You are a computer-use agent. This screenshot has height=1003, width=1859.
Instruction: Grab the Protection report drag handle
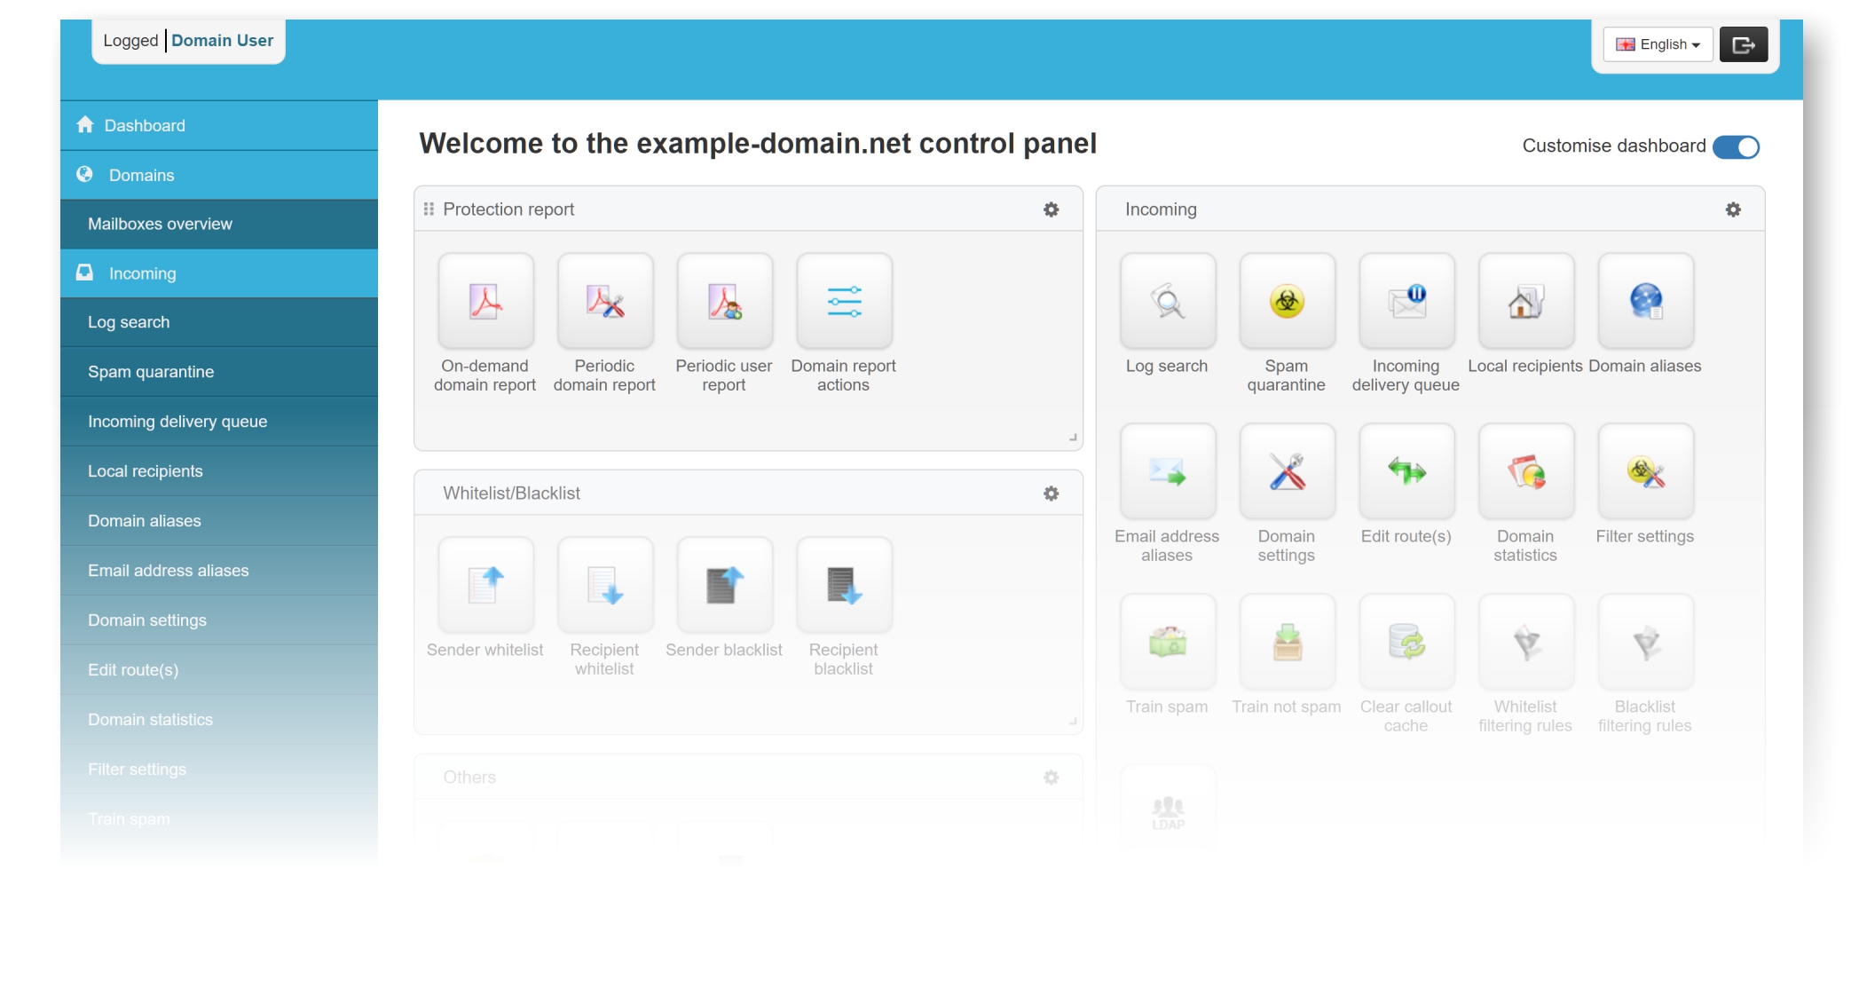[x=429, y=209]
